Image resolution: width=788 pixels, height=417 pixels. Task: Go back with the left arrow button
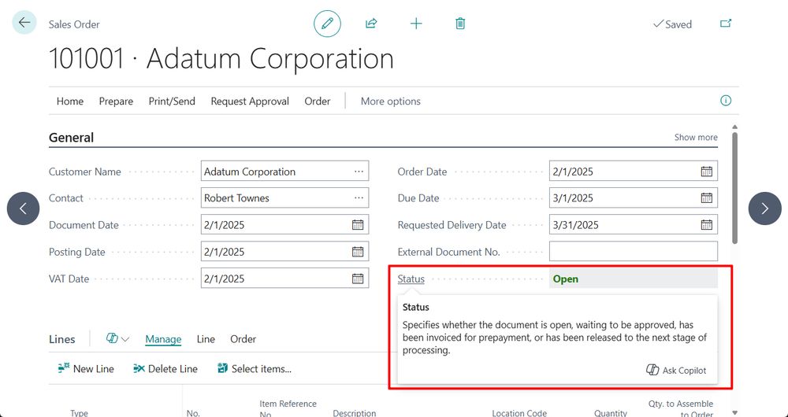(x=24, y=23)
